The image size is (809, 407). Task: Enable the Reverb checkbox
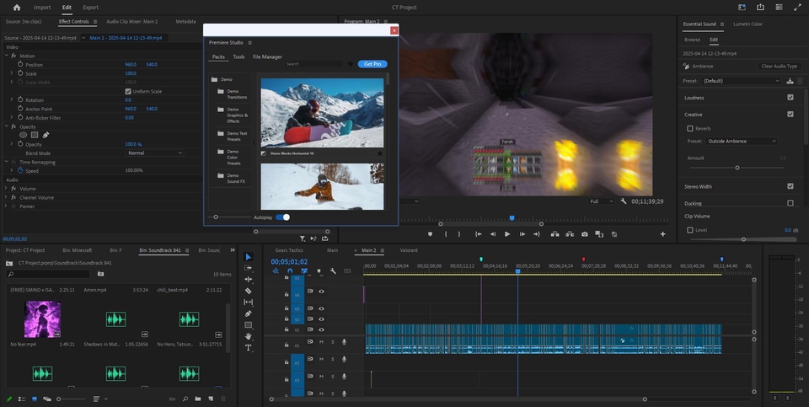(690, 128)
